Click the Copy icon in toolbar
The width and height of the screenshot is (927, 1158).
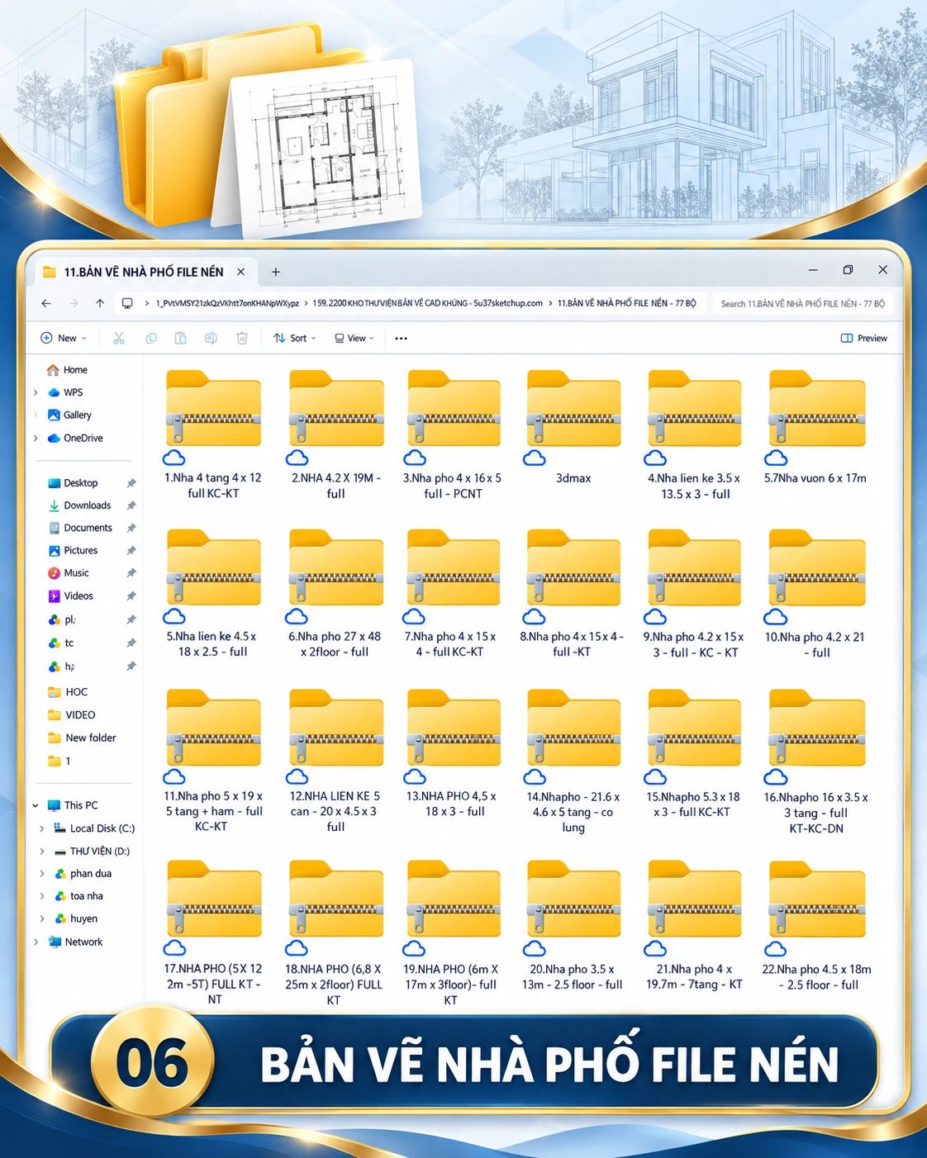pyautogui.click(x=150, y=338)
